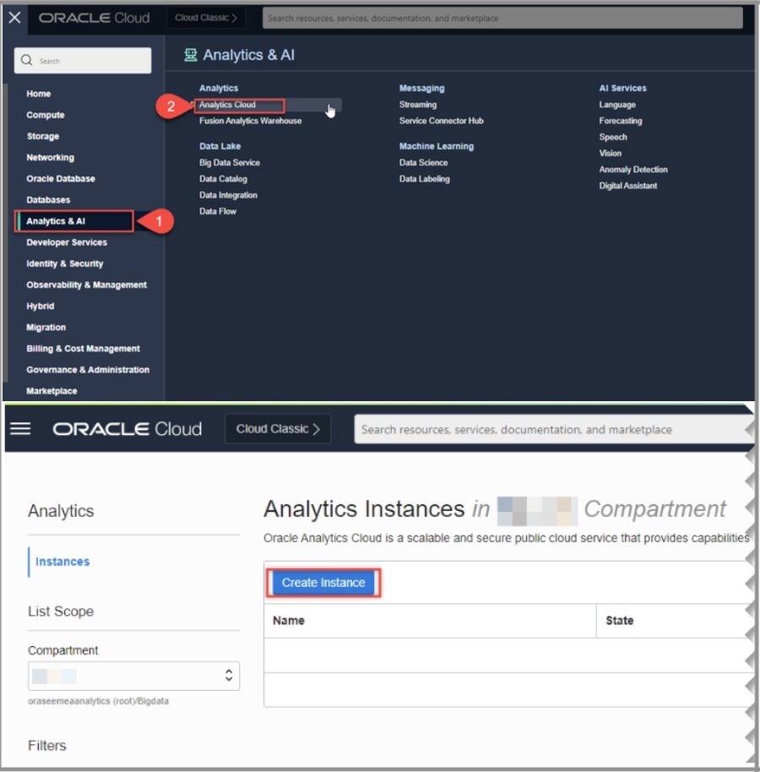Screen dimensions: 760x772
Task: Close the navigation drawer with the X icon
Action: [14, 17]
